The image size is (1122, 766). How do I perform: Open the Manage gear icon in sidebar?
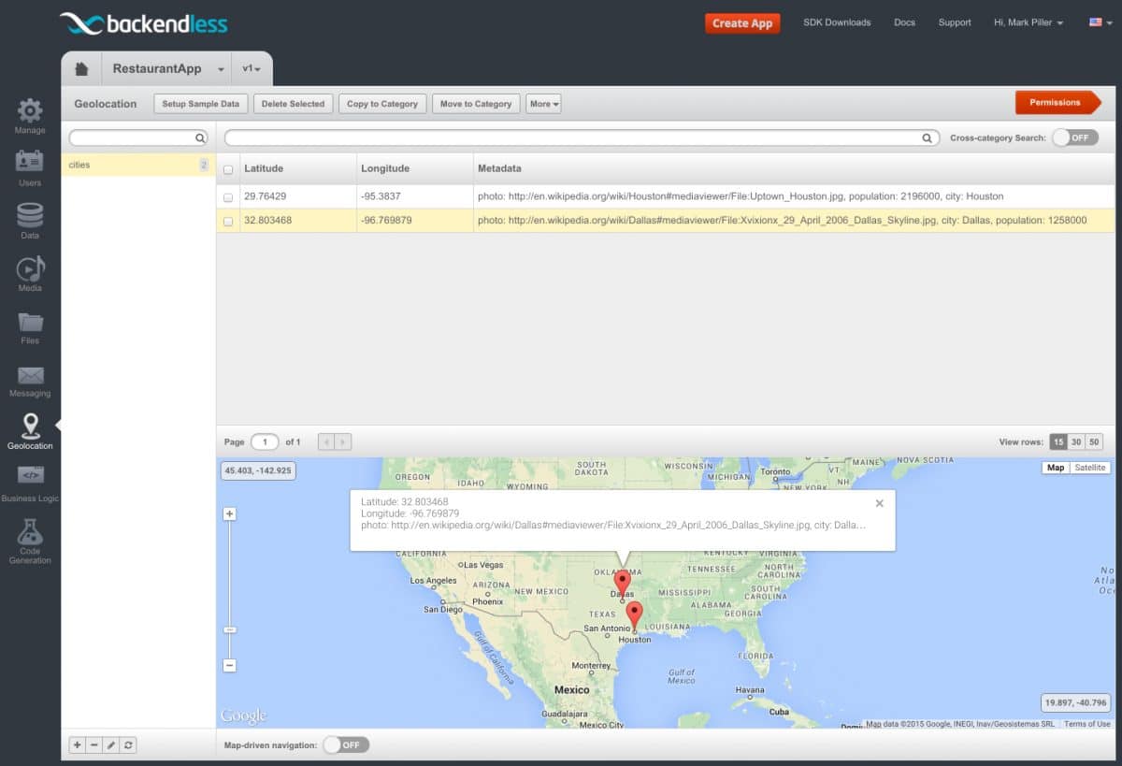pos(30,110)
